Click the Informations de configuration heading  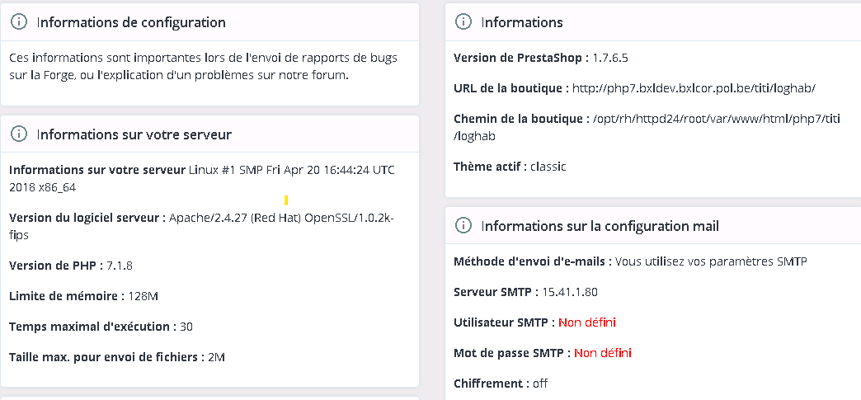coord(131,22)
